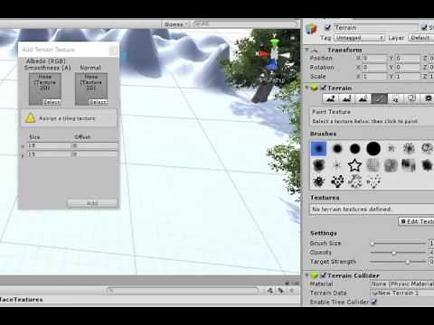The image size is (434, 325).
Task: Toggle the Static checkbox
Action: (x=424, y=27)
